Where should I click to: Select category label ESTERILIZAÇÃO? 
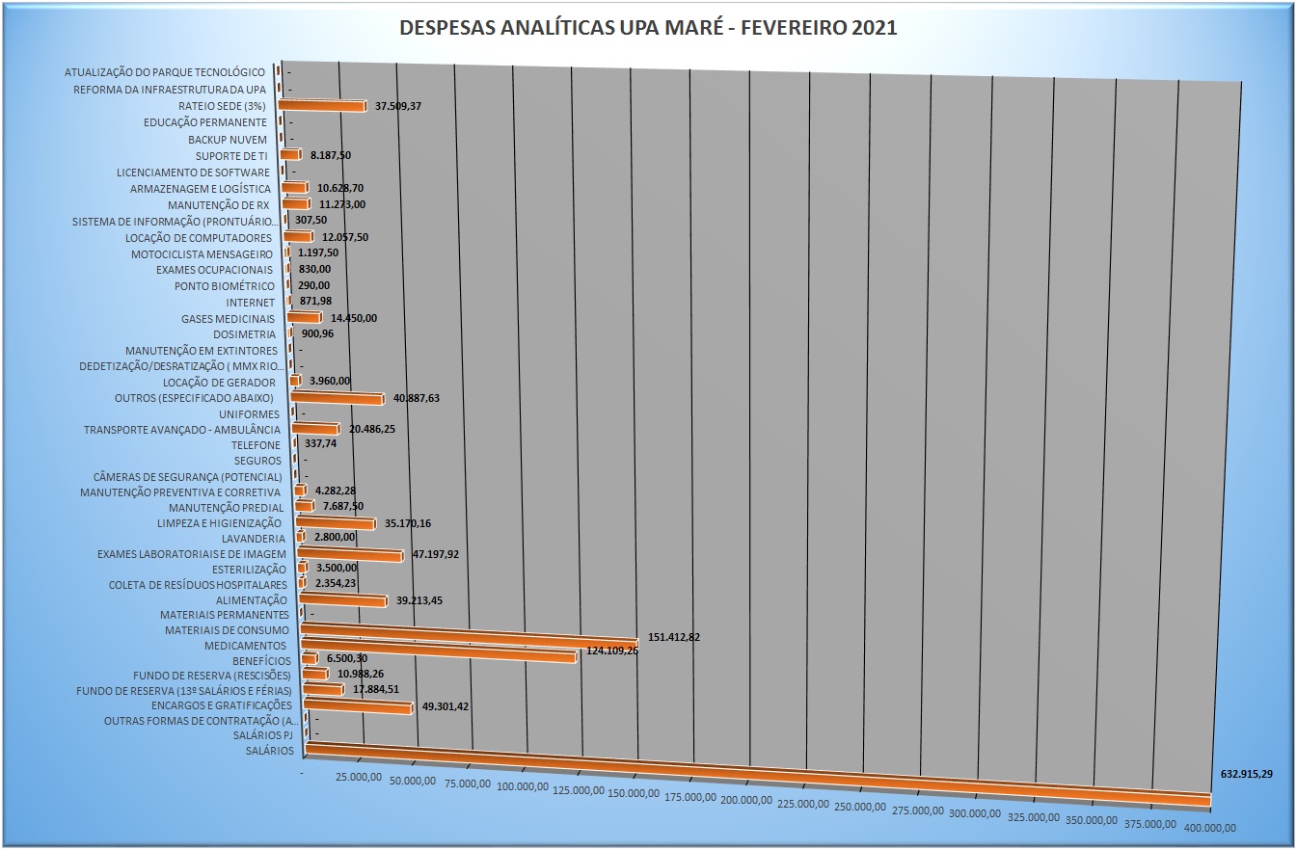click(x=250, y=570)
